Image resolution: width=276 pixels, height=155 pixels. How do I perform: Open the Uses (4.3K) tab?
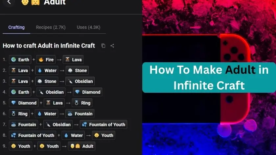(88, 28)
